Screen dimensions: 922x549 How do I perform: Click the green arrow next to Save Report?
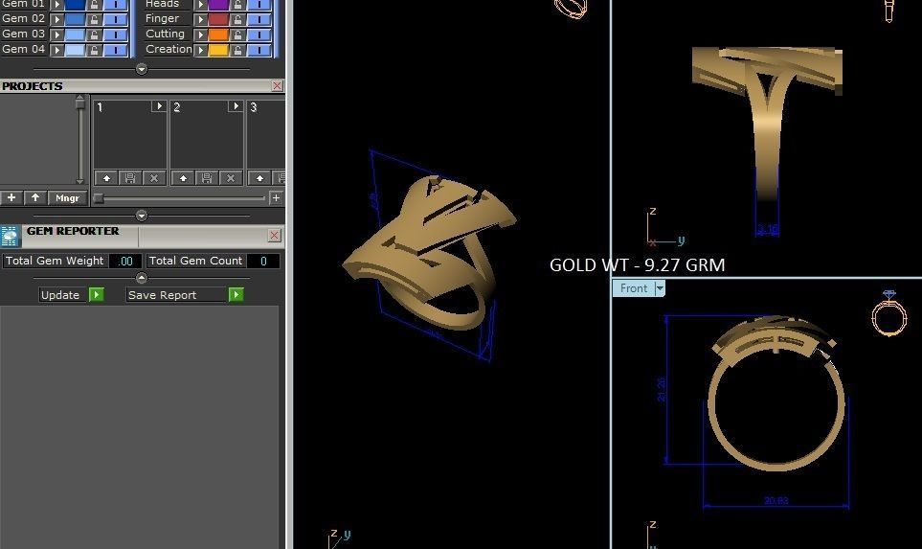click(236, 295)
